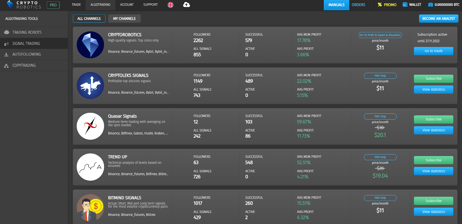Click the CRYPTOLEKS SIGNALS channel title
Image resolution: width=462 pixels, height=224 pixels.
[128, 76]
